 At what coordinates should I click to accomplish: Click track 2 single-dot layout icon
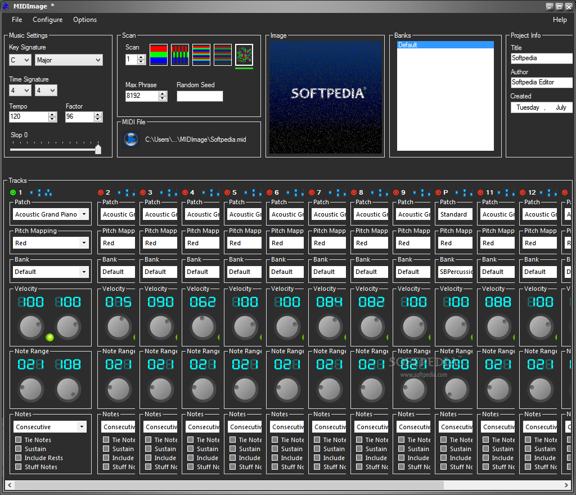(x=119, y=192)
